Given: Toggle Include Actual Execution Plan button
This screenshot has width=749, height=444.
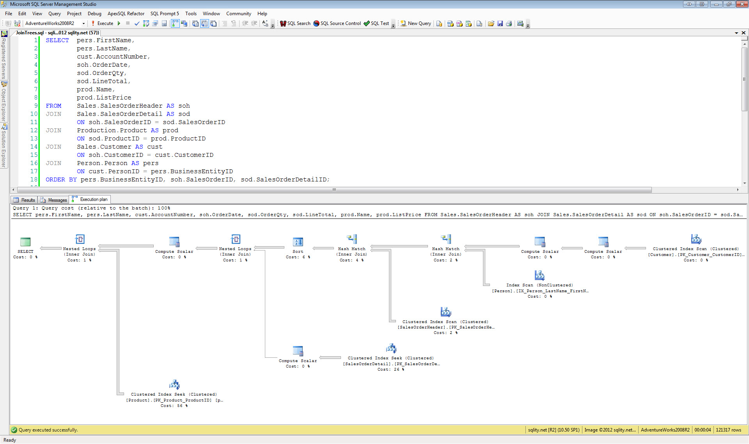Looking at the screenshot, I should click(175, 23).
